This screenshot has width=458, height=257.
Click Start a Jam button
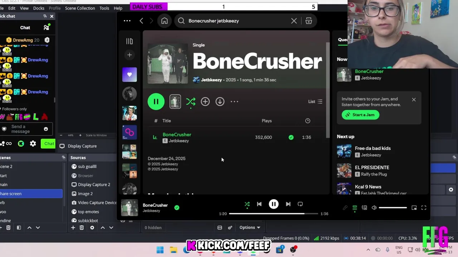tap(360, 115)
